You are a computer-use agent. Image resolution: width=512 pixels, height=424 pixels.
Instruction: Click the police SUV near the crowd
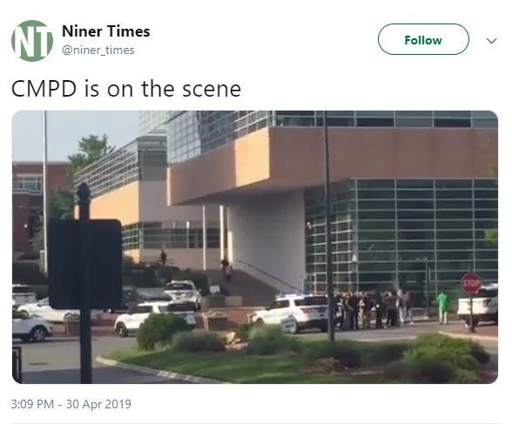pos(290,313)
